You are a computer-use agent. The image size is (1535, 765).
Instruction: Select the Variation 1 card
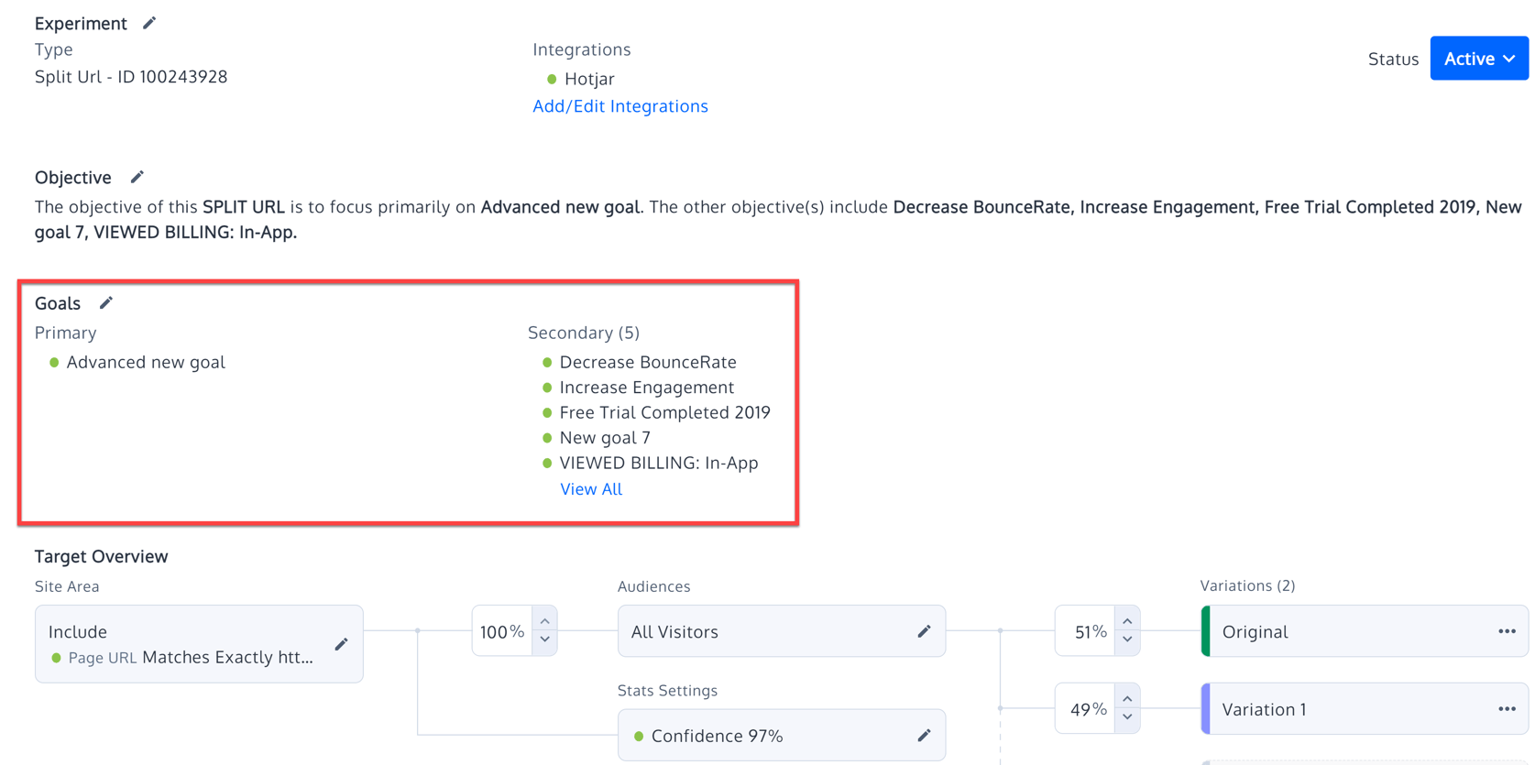tap(1364, 708)
